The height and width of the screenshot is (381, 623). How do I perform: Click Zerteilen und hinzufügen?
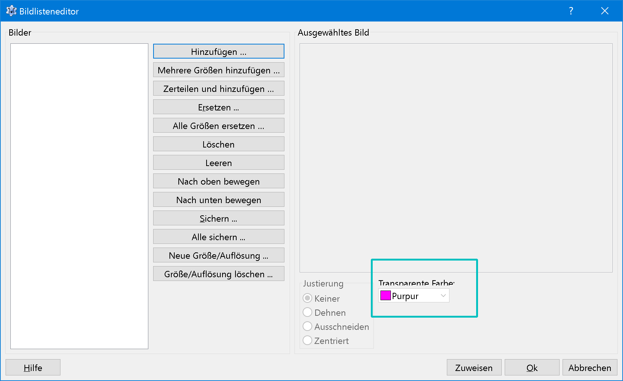pos(218,89)
